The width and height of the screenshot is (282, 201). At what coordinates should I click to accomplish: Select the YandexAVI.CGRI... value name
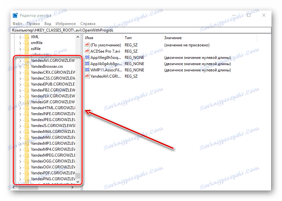106,76
